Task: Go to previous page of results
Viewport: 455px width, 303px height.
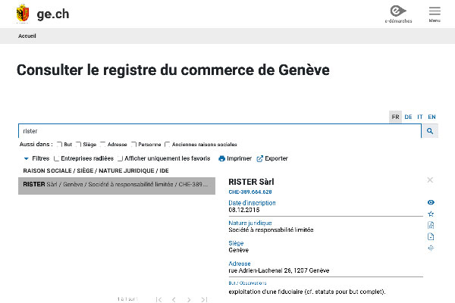Action: [174, 299]
